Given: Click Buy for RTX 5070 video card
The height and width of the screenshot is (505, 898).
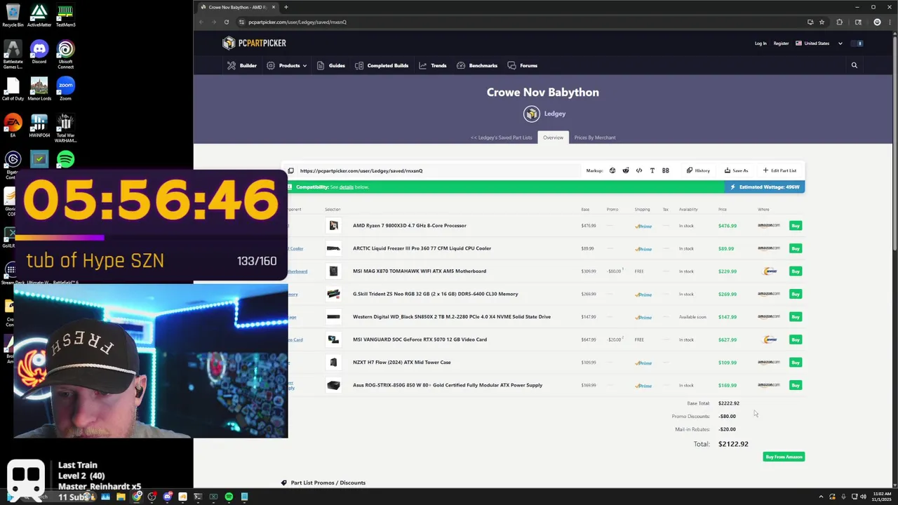Looking at the screenshot, I should pos(795,339).
